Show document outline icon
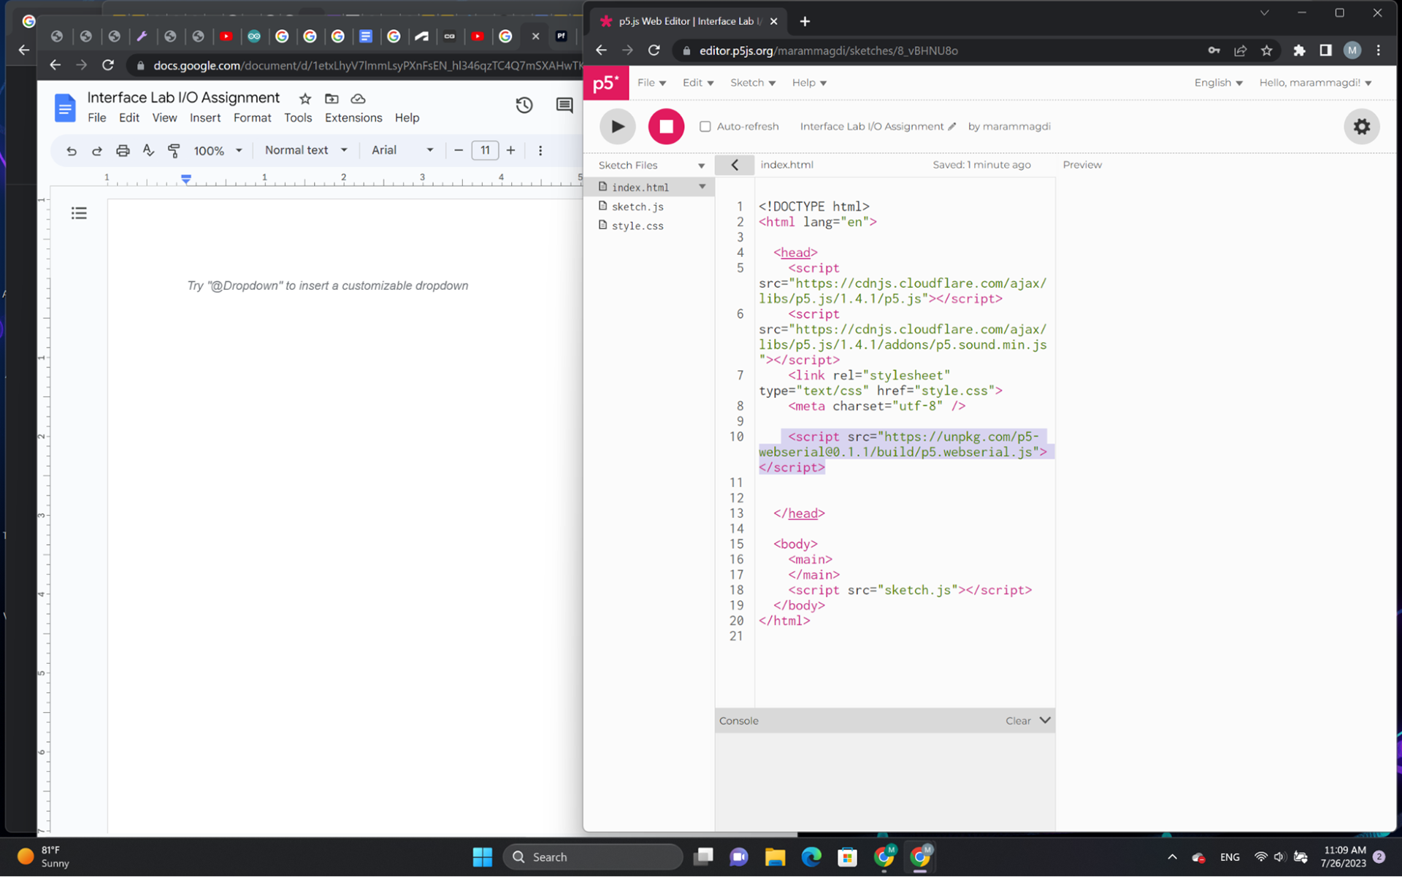 click(79, 213)
